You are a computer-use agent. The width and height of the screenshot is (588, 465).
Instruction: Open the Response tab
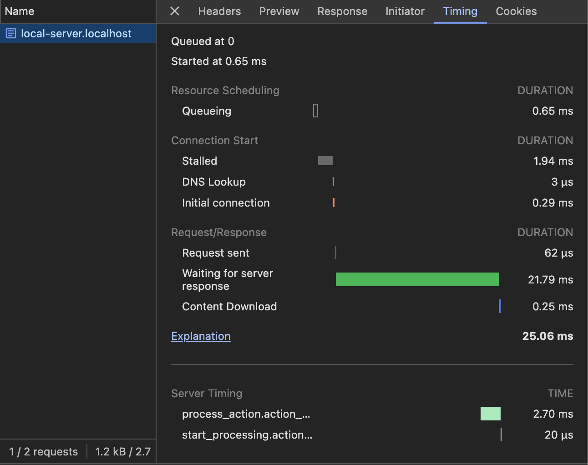pos(342,11)
